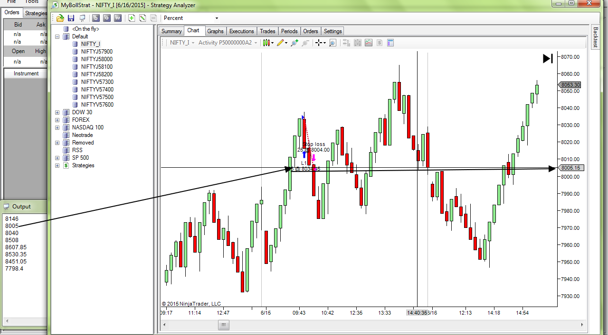
Task: Click the chart horizontal scrollbar thumb
Action: (224, 325)
